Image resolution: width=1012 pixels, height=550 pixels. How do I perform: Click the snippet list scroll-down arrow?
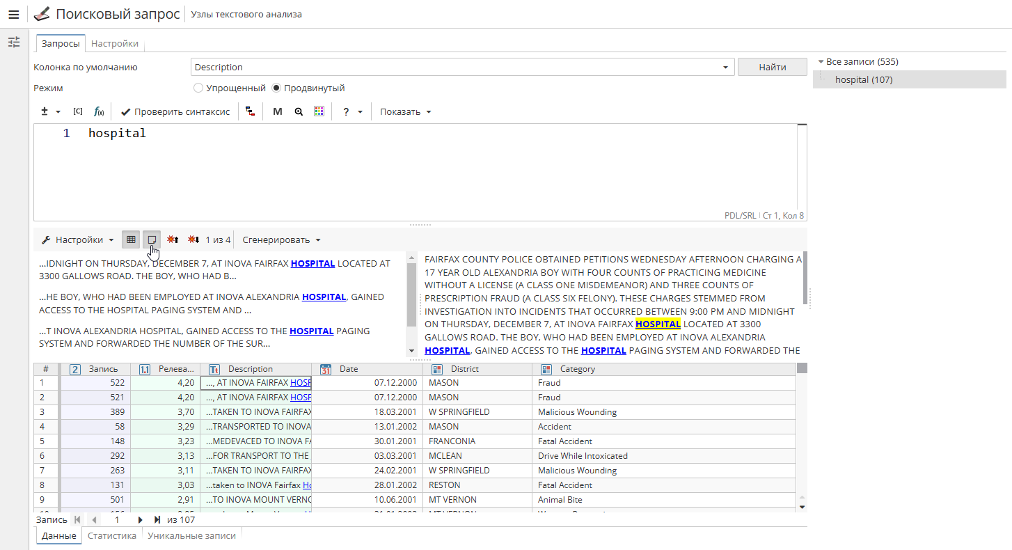coord(411,350)
